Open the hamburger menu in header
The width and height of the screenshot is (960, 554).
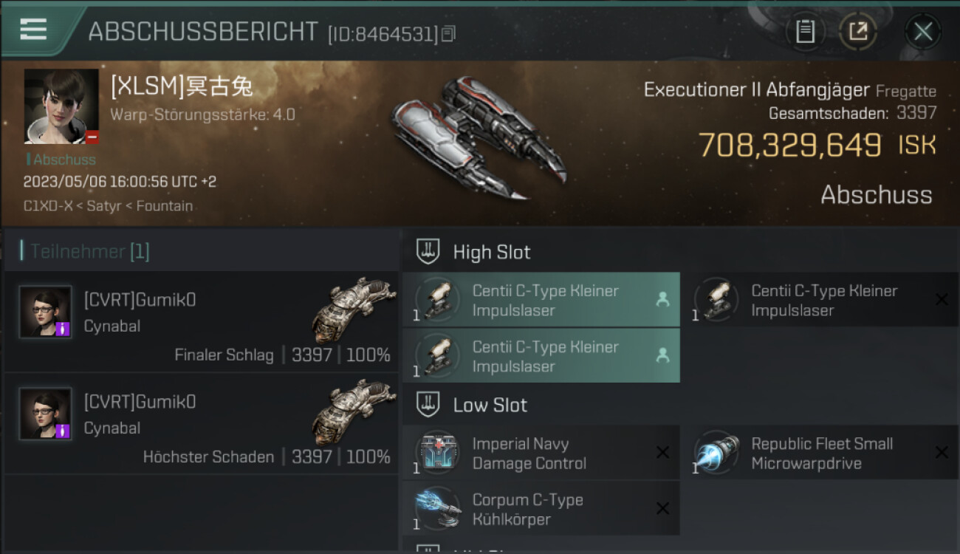(33, 30)
